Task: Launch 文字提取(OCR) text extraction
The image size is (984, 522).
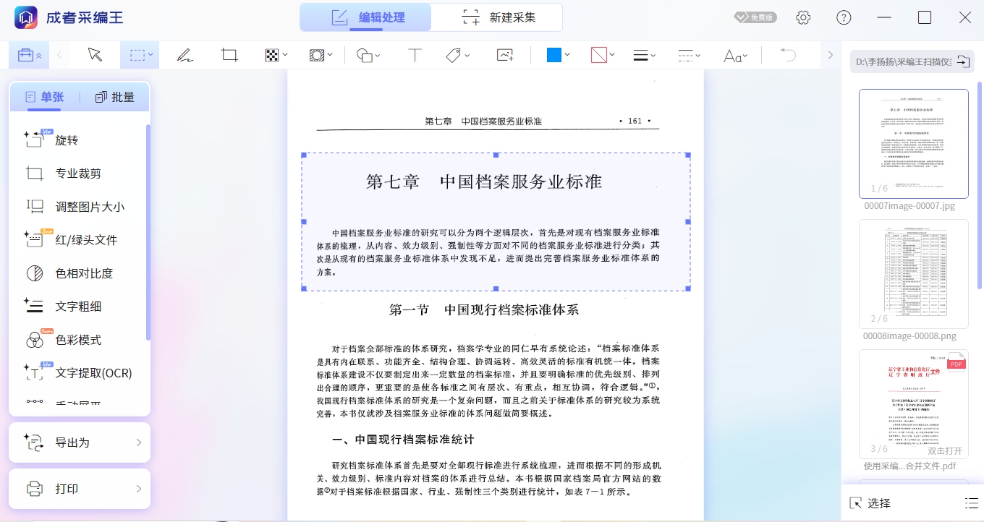Action: 80,373
